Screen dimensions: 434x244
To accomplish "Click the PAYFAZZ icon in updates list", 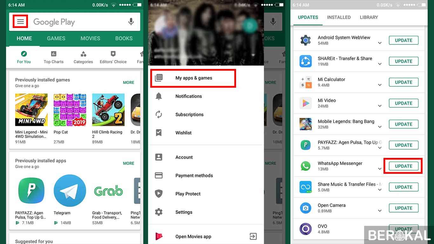I will point(306,145).
